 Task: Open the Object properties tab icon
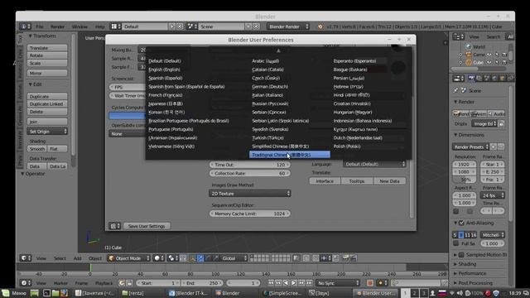point(503,79)
